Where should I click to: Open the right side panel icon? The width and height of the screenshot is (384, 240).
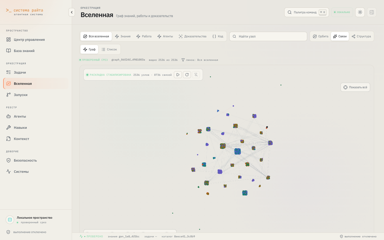372,12
